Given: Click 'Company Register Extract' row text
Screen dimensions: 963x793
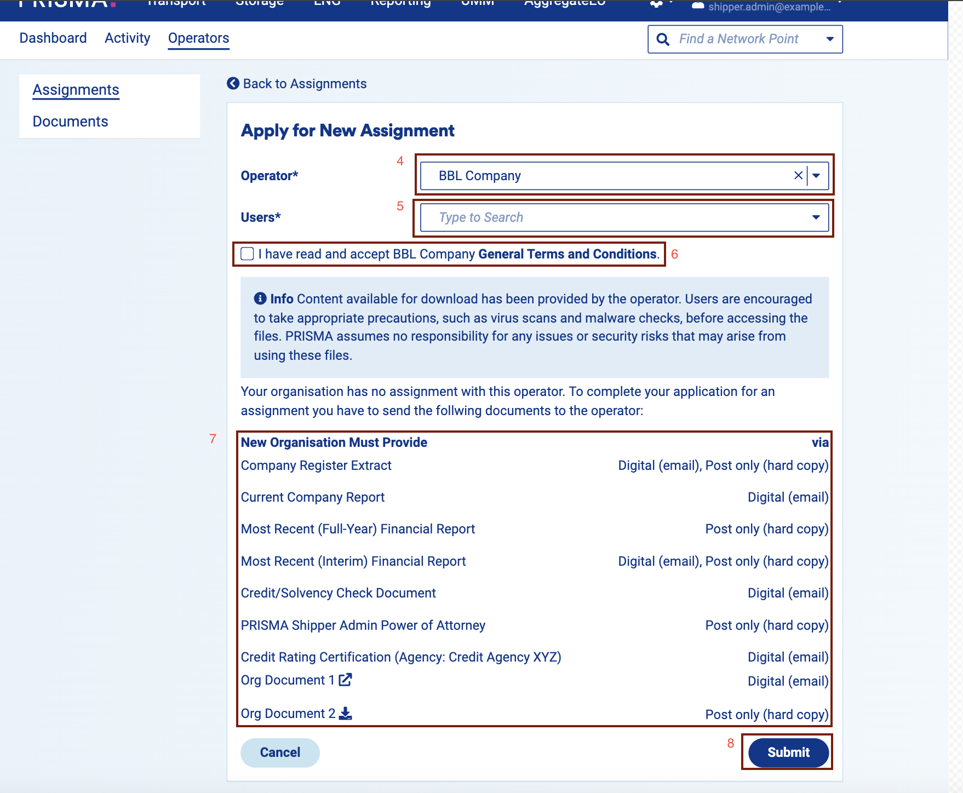Looking at the screenshot, I should click(x=316, y=466).
